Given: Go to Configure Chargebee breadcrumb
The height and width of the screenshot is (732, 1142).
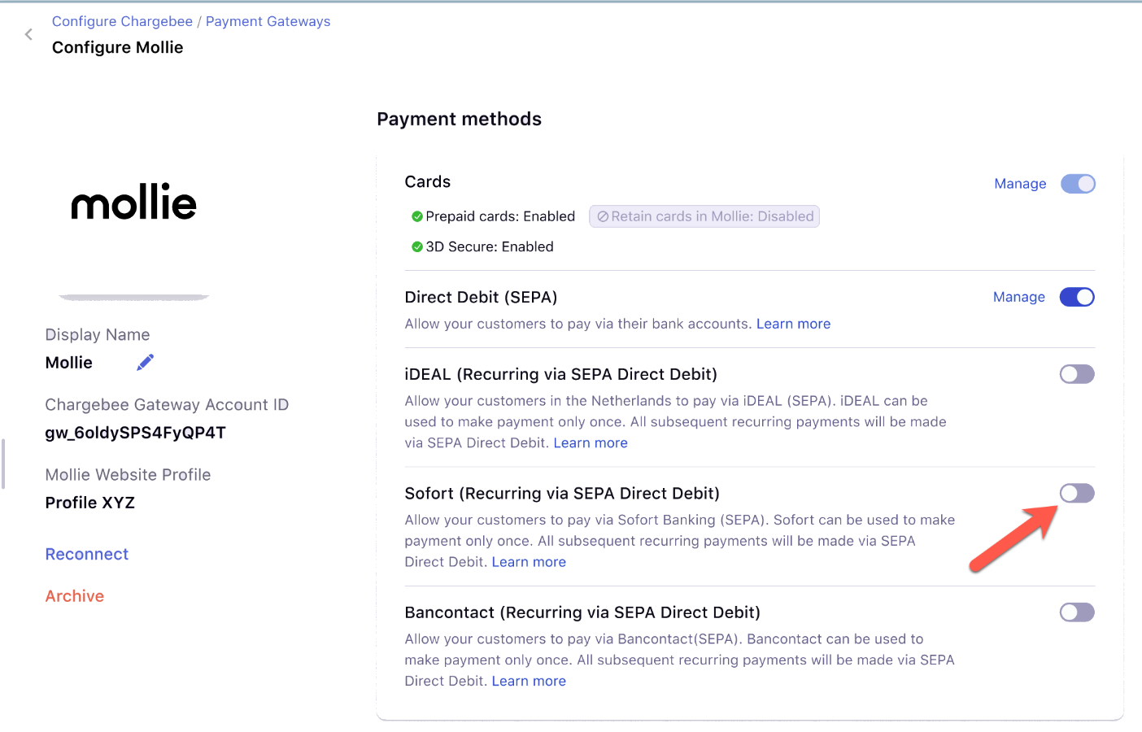Looking at the screenshot, I should coord(122,21).
